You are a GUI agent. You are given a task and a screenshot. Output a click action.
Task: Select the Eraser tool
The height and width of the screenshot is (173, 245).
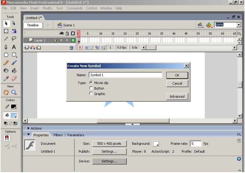click(x=14, y=78)
